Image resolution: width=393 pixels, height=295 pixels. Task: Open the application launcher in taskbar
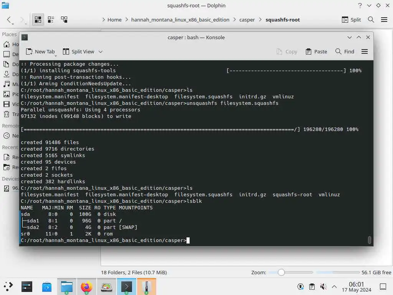pos(8,286)
